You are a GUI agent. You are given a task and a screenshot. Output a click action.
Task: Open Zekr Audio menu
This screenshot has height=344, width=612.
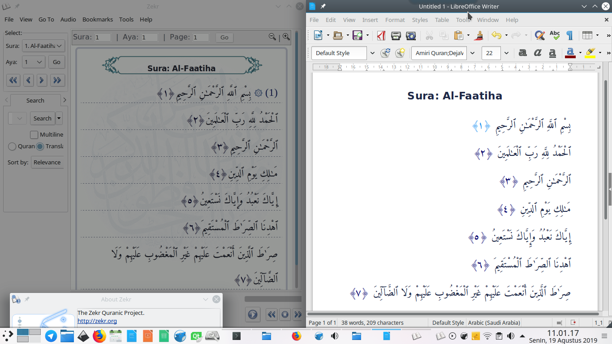[x=68, y=19]
